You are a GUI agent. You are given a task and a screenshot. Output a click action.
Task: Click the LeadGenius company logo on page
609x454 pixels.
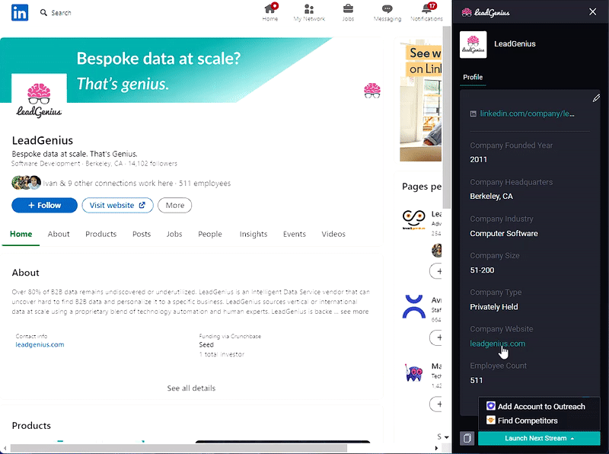click(x=39, y=100)
